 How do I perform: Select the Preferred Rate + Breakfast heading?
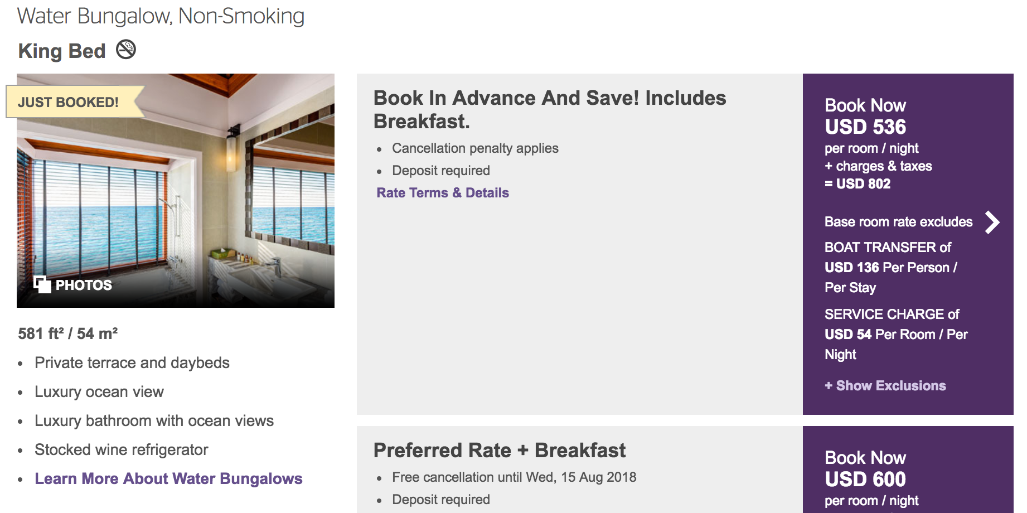(x=499, y=451)
